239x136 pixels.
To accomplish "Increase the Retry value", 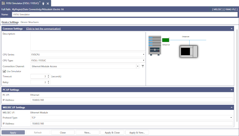I will (48, 81).
